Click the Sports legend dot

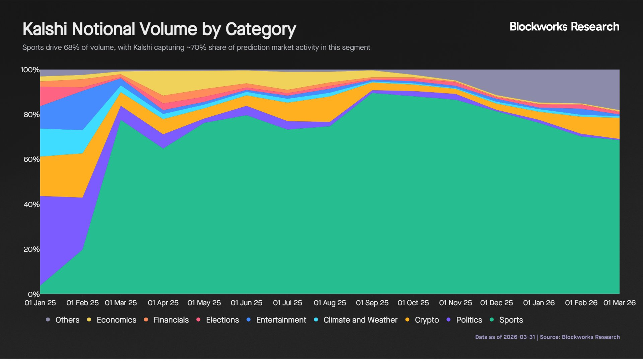[492, 320]
